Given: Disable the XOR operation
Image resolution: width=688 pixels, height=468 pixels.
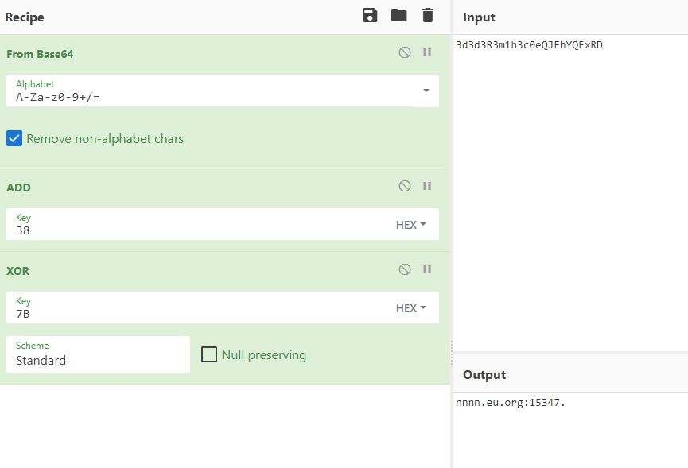Looking at the screenshot, I should coord(405,269).
